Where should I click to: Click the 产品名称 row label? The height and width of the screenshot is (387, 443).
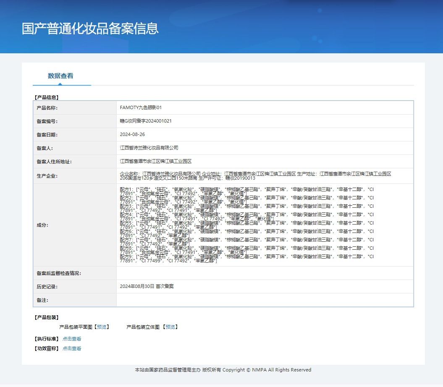click(x=47, y=108)
